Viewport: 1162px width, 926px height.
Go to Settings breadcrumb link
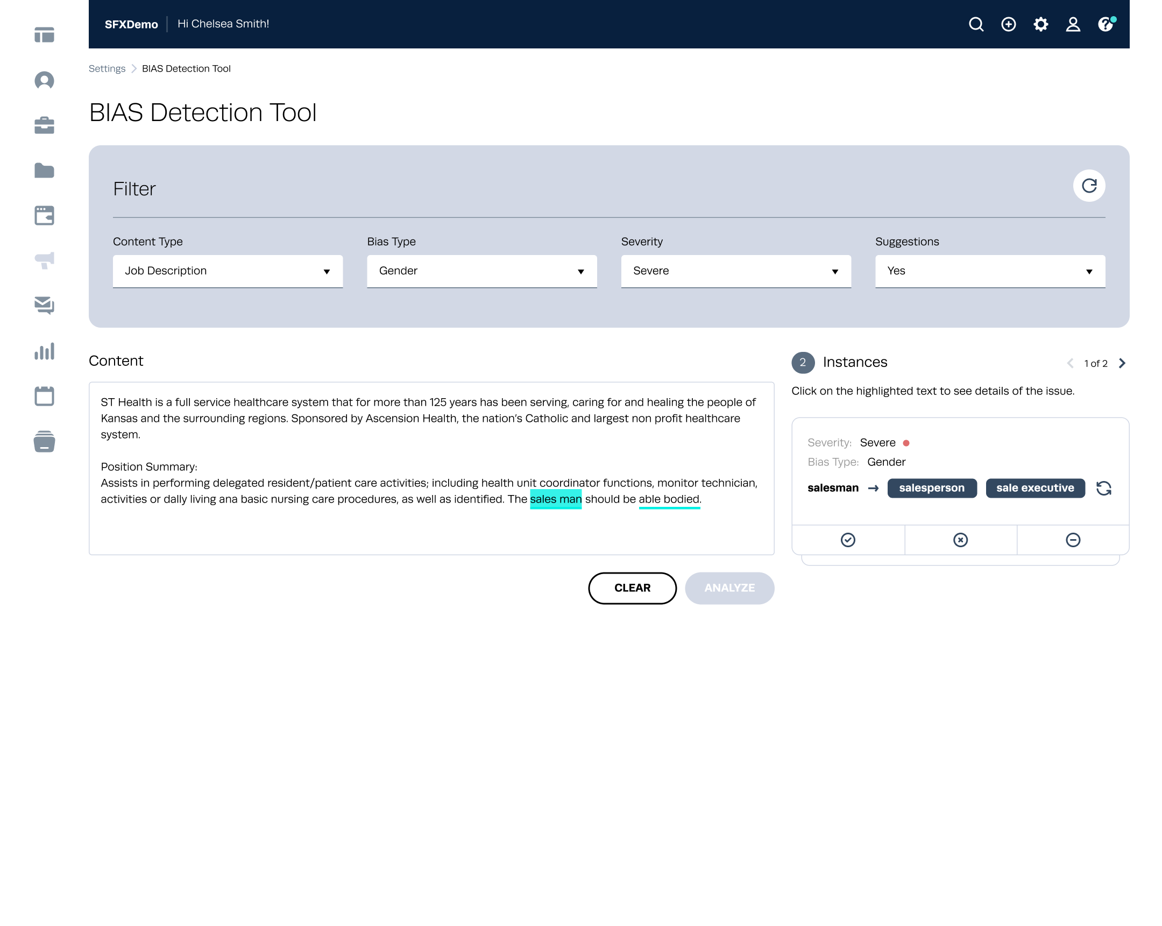coord(107,68)
